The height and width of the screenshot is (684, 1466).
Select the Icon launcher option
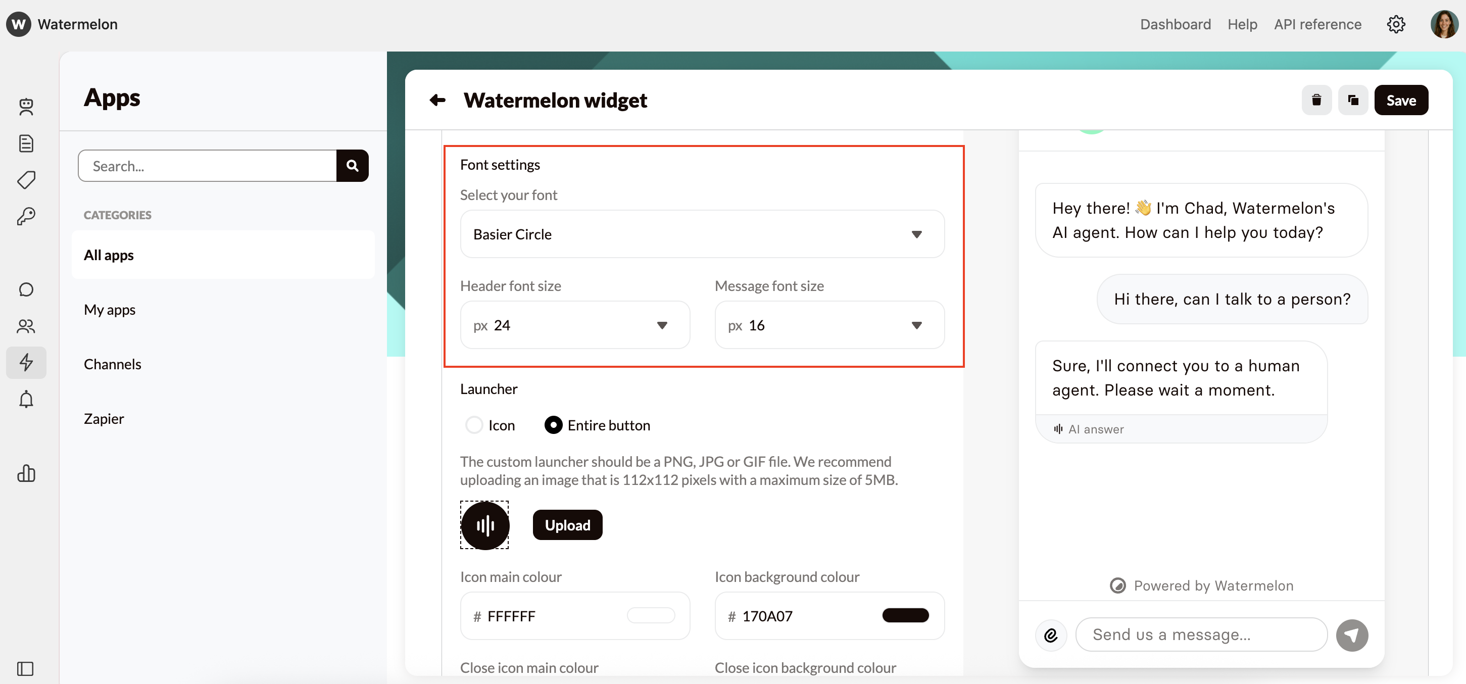pyautogui.click(x=473, y=424)
